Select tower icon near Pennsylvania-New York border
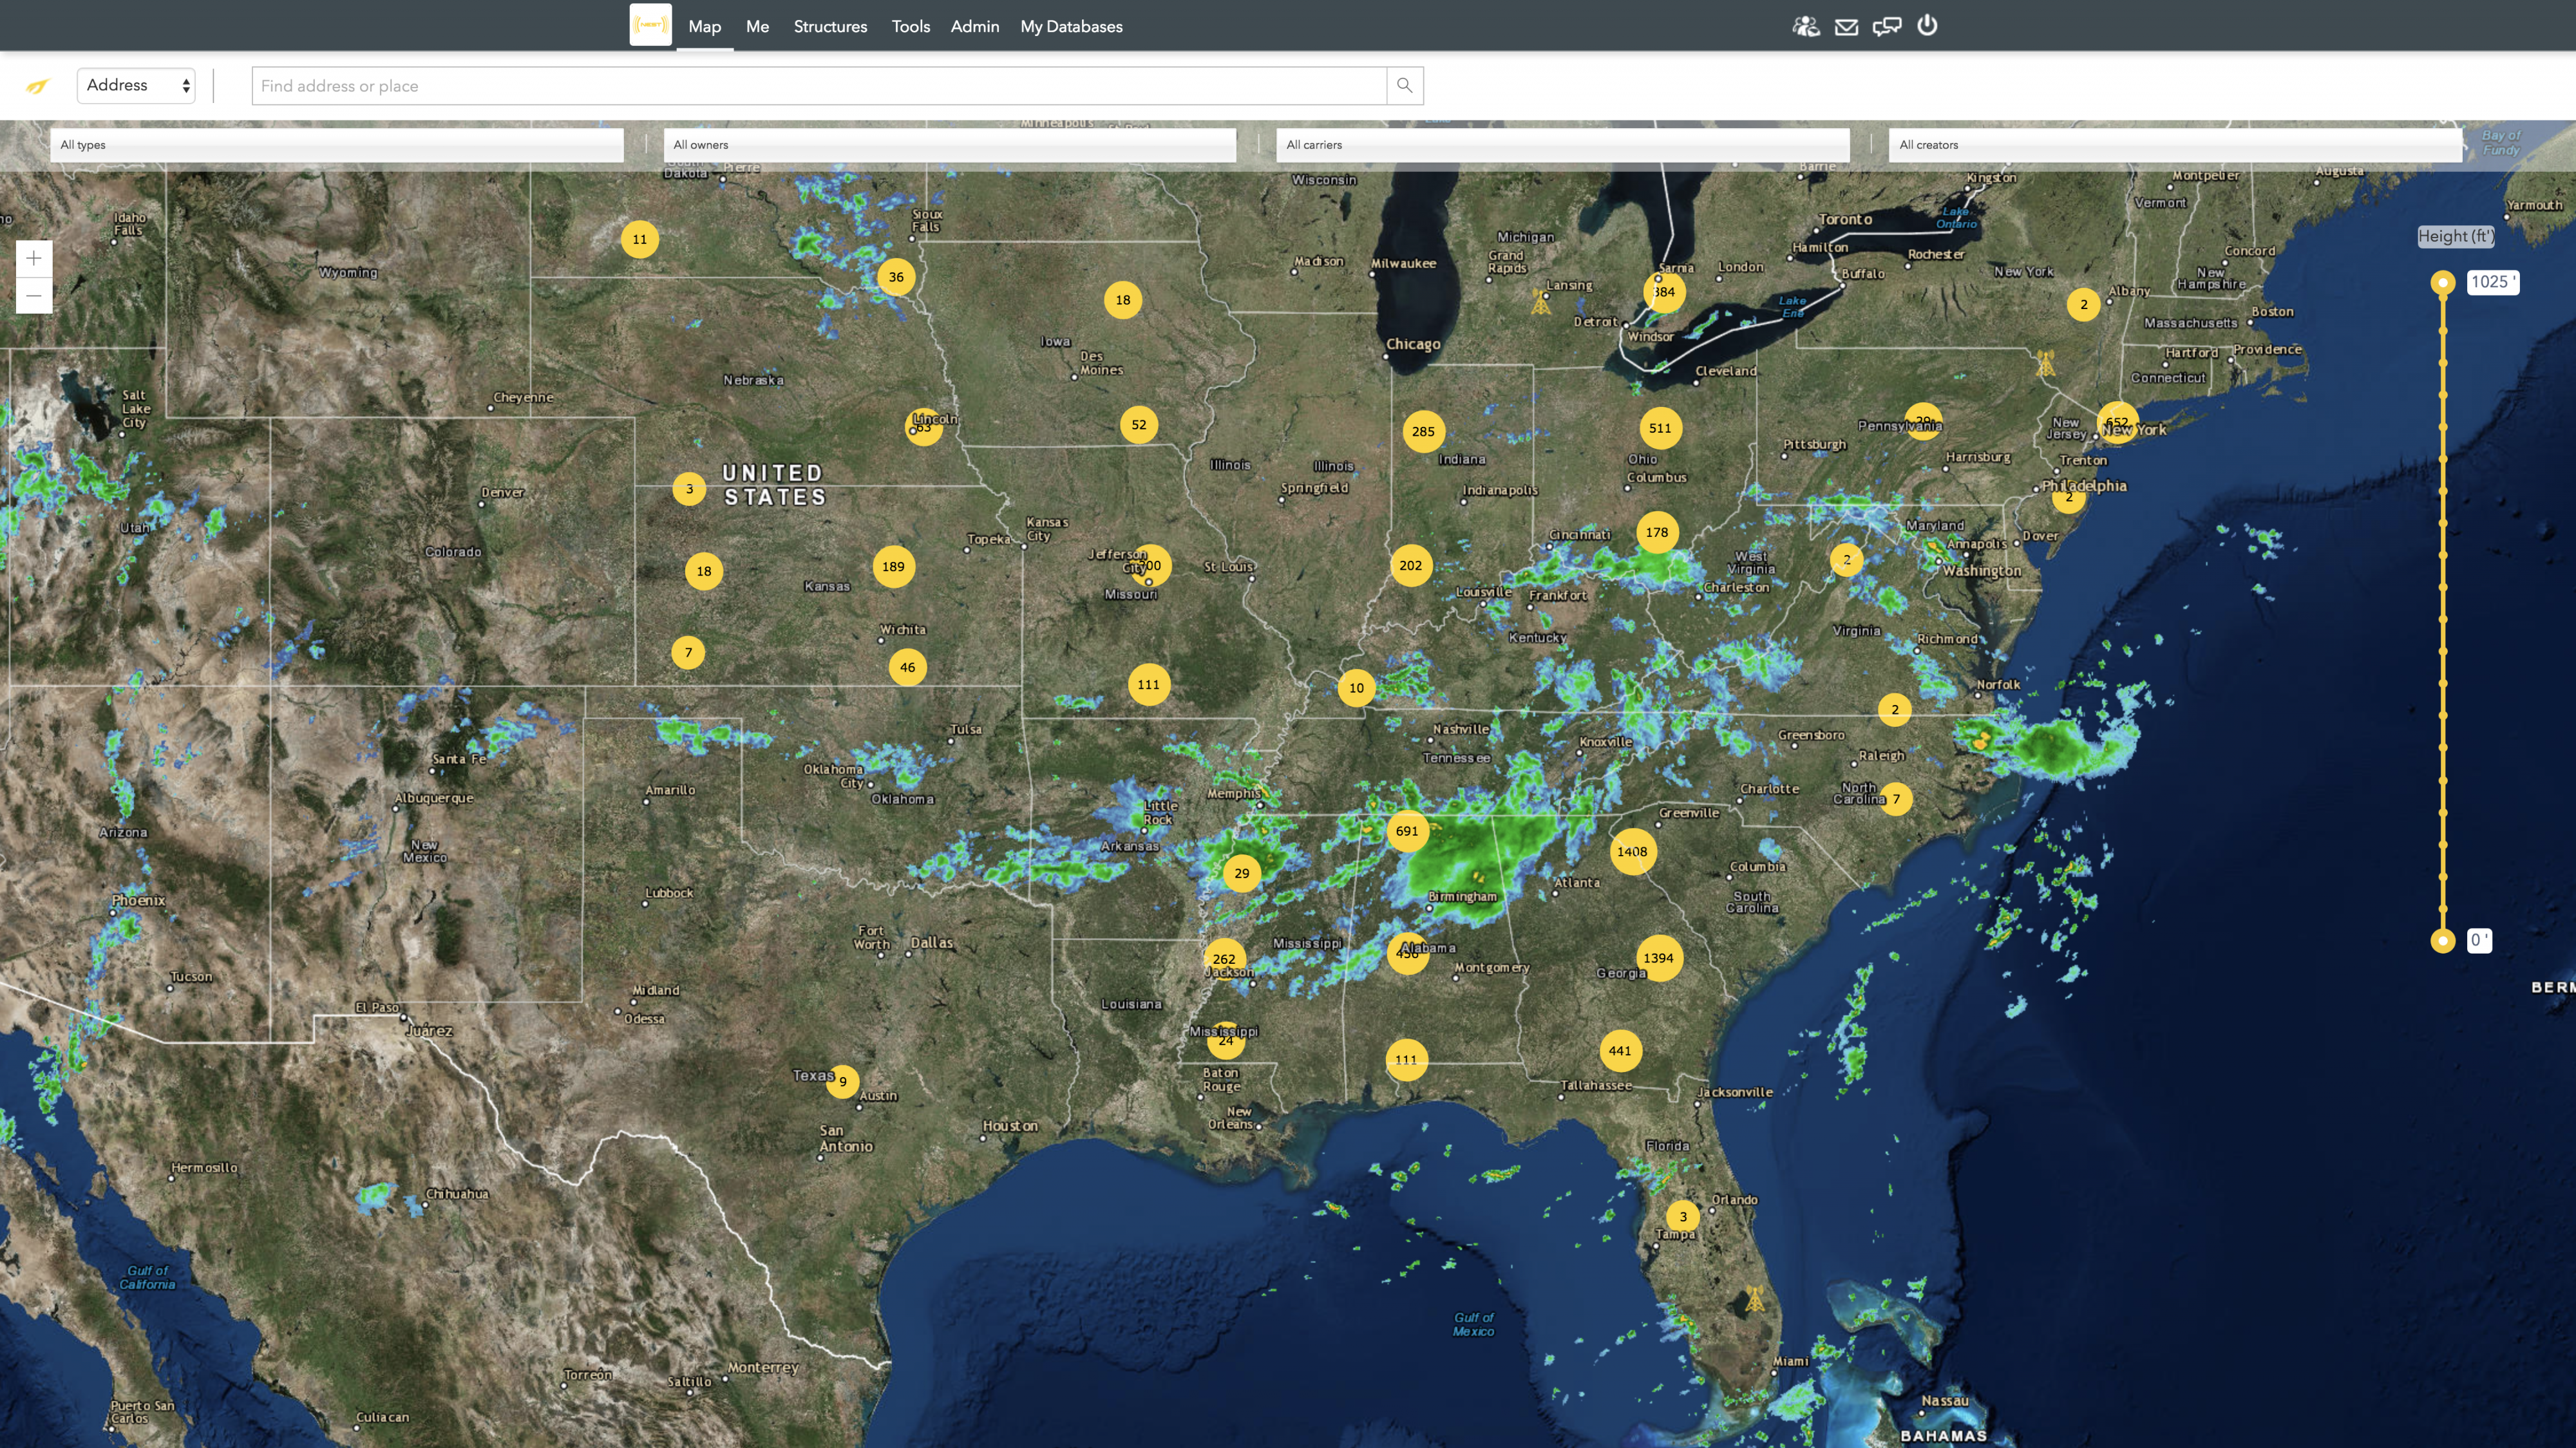2576x1448 pixels. pos(2046,362)
